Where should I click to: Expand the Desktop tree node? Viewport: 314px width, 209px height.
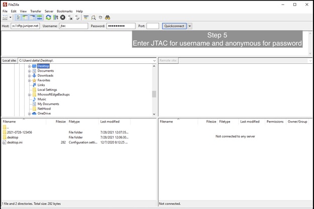[x=29, y=66]
